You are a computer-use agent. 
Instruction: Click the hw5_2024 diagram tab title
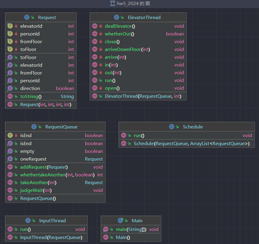(133, 4)
